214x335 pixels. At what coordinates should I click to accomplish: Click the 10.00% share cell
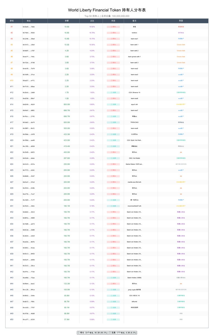coord(92,45)
